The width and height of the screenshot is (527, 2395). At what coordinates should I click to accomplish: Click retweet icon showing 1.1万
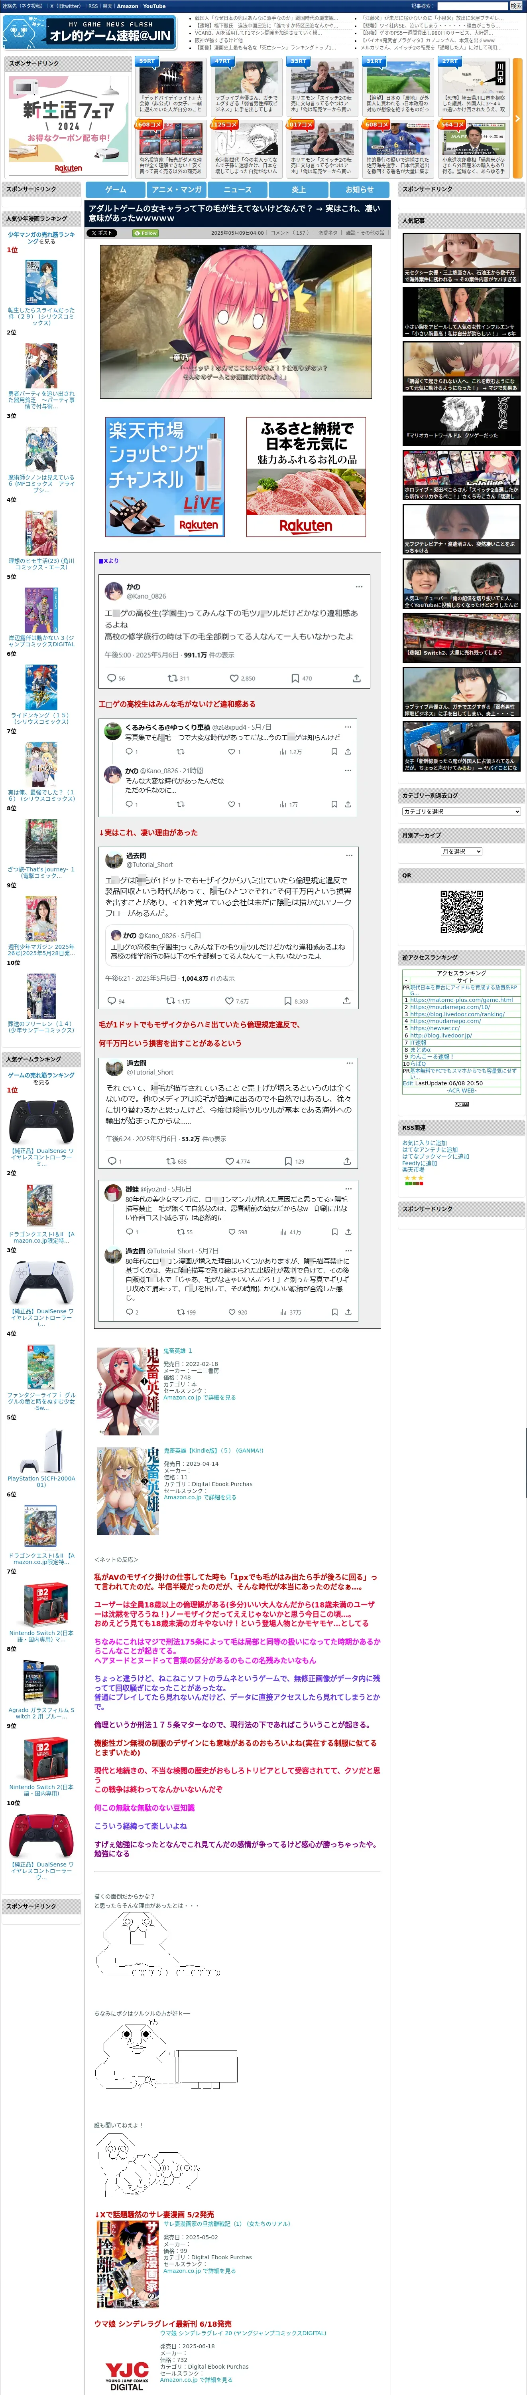(x=170, y=1002)
